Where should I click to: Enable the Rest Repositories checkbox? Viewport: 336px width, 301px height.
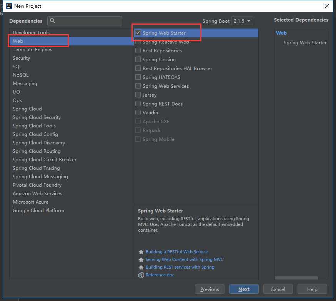(x=138, y=51)
